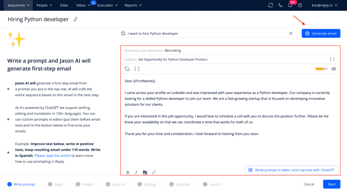This screenshot has height=189, width=347.
Task: Toggle email preview eye icon
Action: [334, 69]
